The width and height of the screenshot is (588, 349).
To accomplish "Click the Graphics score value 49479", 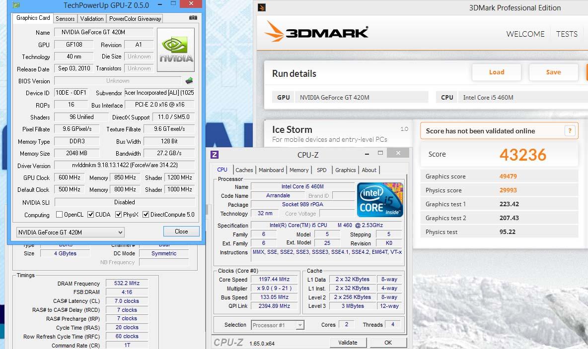I will pos(508,176).
